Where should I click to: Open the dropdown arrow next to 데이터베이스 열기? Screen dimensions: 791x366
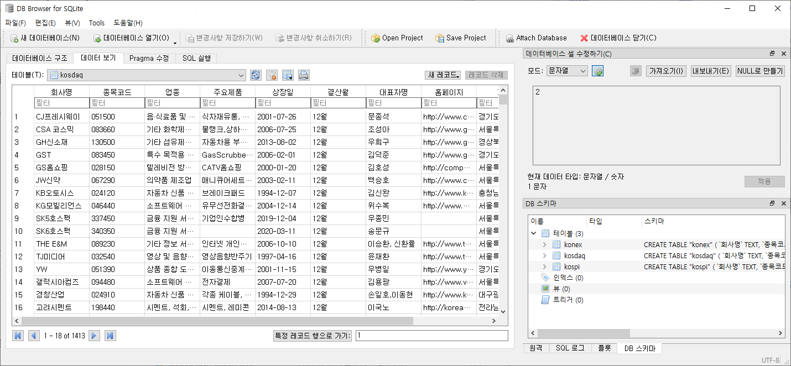pos(175,42)
